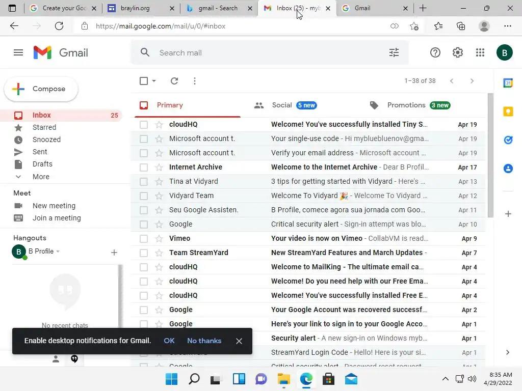Refresh the inbox message list
This screenshot has width=522, height=391.
[x=174, y=81]
